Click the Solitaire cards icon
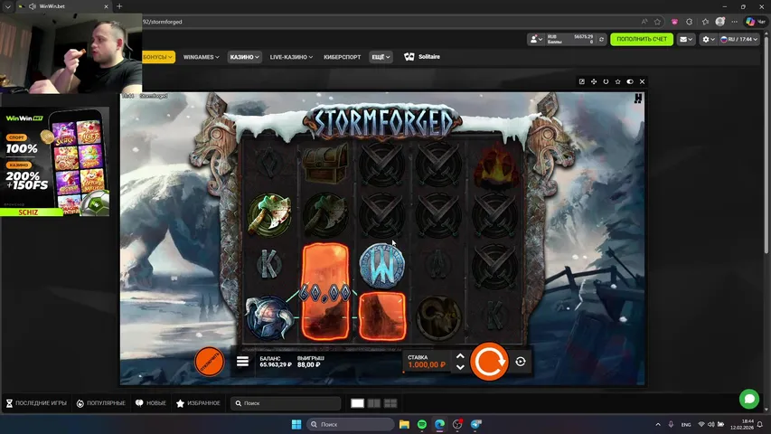This screenshot has width=771, height=434. [x=409, y=57]
